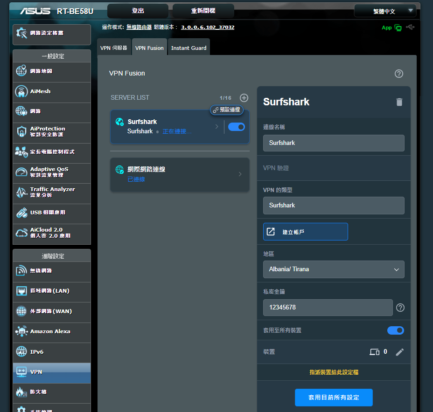Image resolution: width=433 pixels, height=412 pixels.
Task: Click the devices count icon
Action: pyautogui.click(x=375, y=352)
